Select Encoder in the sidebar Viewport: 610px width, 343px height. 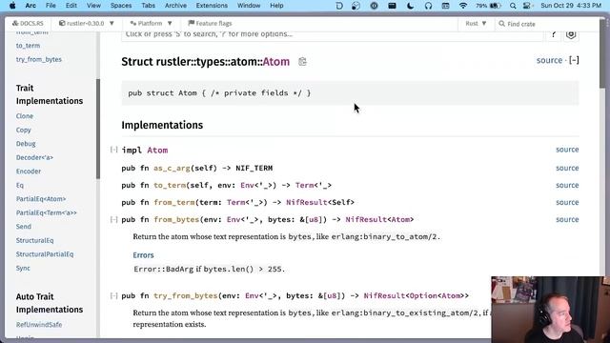coord(29,171)
